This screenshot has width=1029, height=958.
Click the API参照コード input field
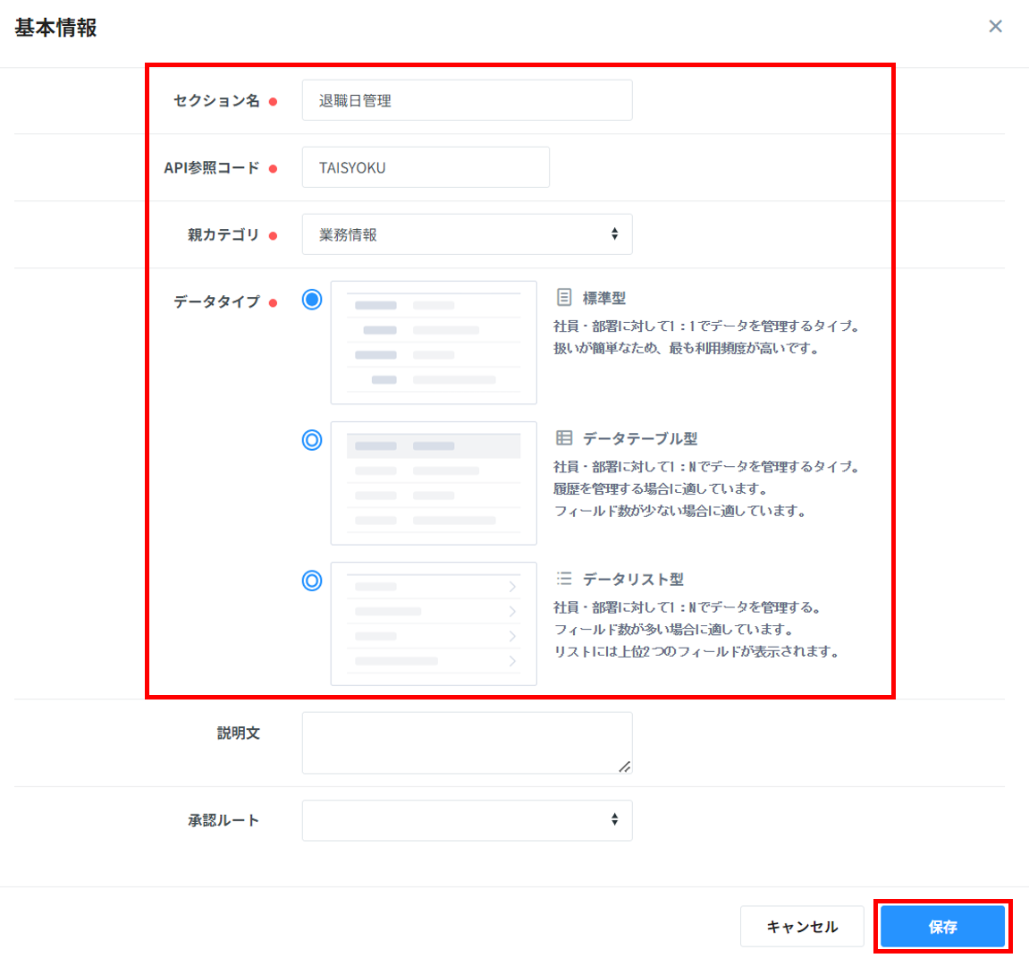click(426, 167)
